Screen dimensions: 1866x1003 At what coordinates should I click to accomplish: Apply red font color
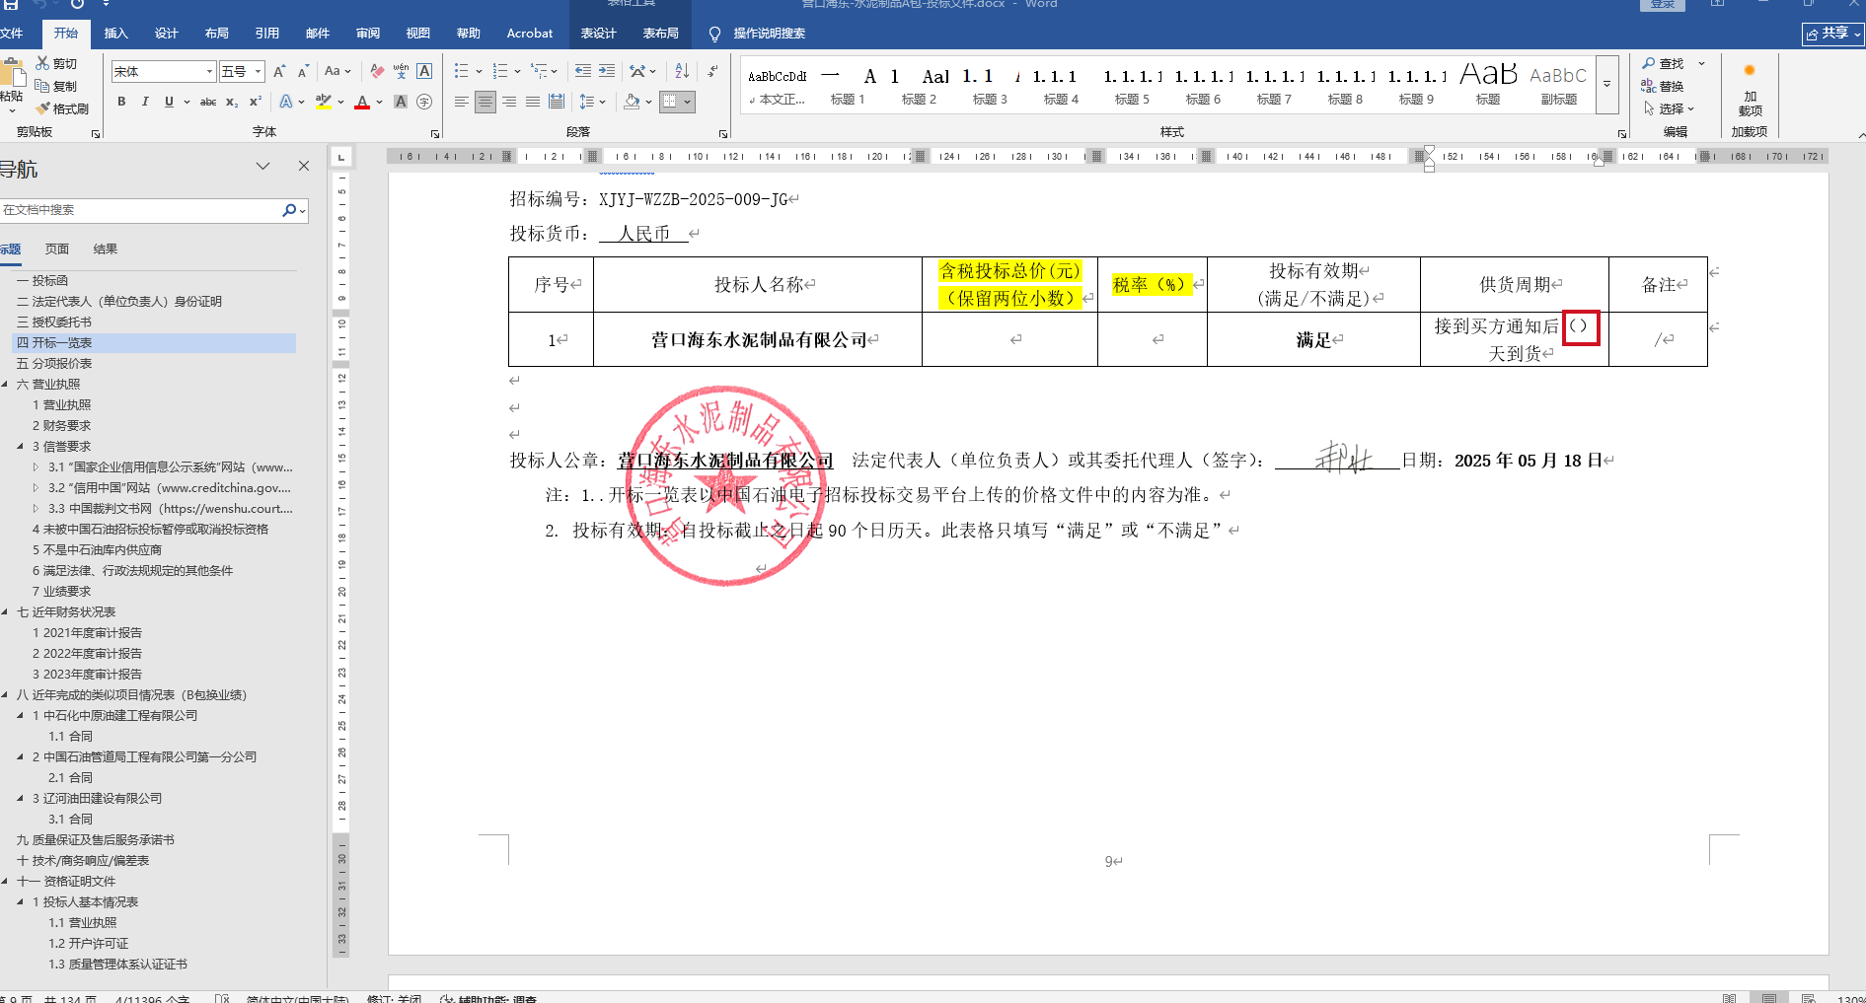click(362, 102)
